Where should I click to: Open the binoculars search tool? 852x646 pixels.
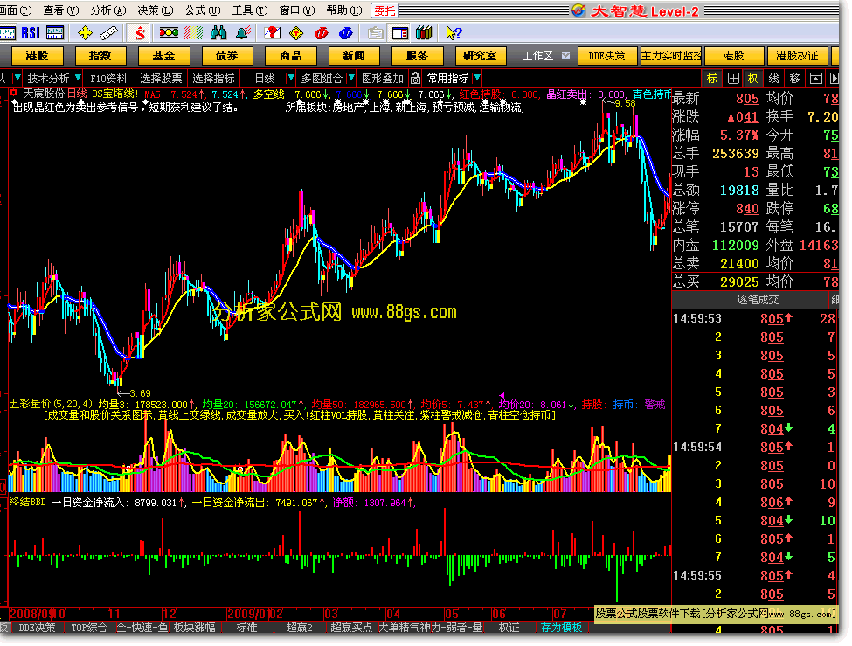tap(218, 33)
